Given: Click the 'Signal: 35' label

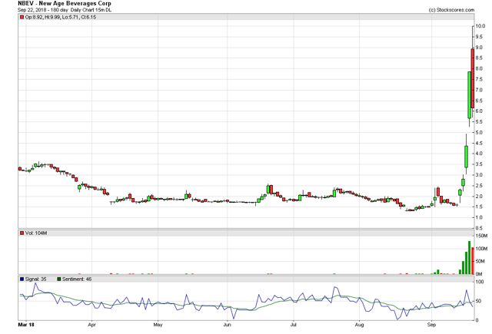Looking at the screenshot, I should (35, 279).
